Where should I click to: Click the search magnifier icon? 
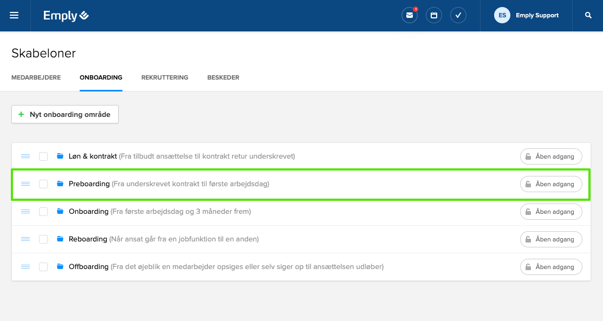tap(588, 16)
